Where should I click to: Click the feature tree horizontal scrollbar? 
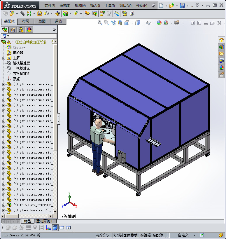(12, 216)
